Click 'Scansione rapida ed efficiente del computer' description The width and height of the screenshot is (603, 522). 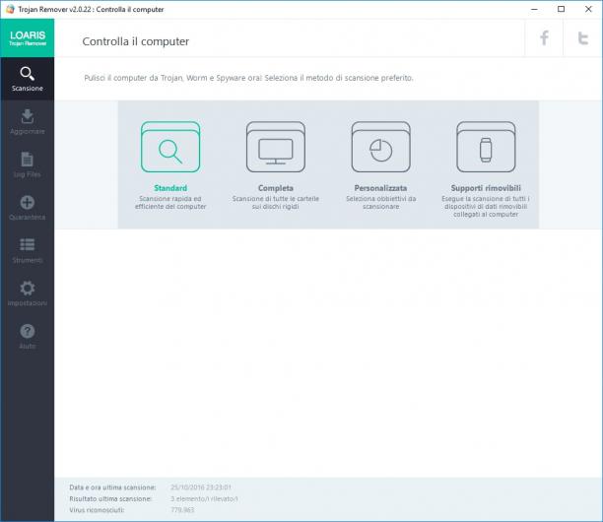click(170, 203)
